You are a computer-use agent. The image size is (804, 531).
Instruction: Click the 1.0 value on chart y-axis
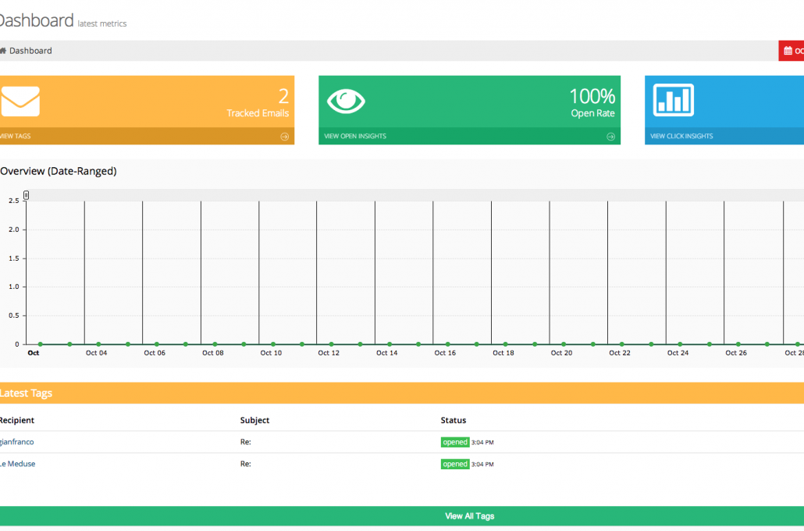pyautogui.click(x=14, y=287)
